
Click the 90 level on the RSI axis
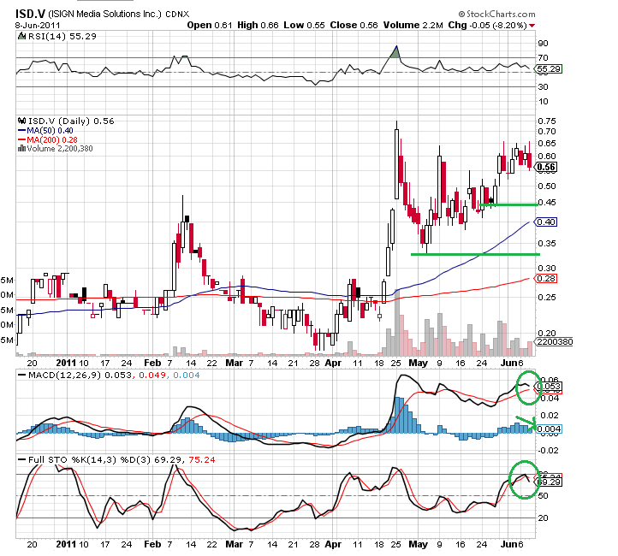pyautogui.click(x=544, y=44)
